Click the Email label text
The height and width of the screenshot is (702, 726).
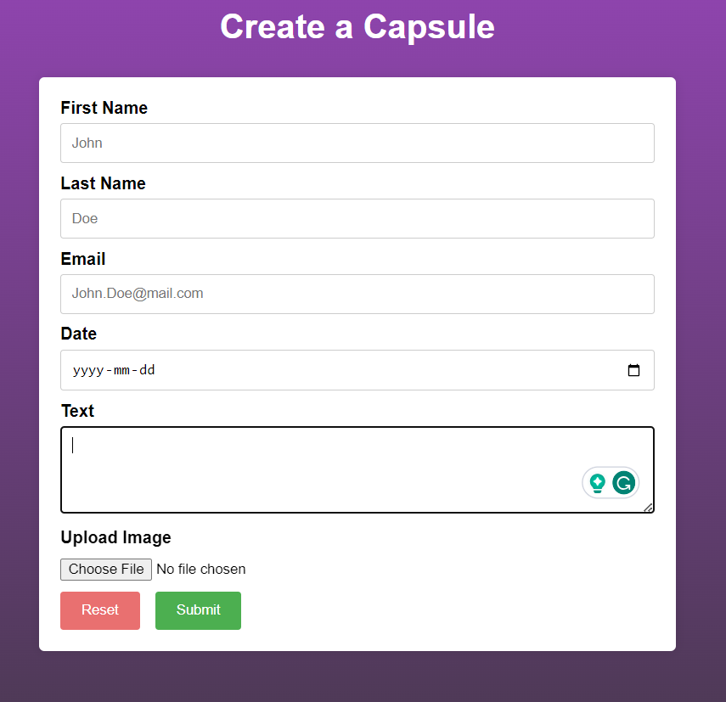click(x=83, y=259)
